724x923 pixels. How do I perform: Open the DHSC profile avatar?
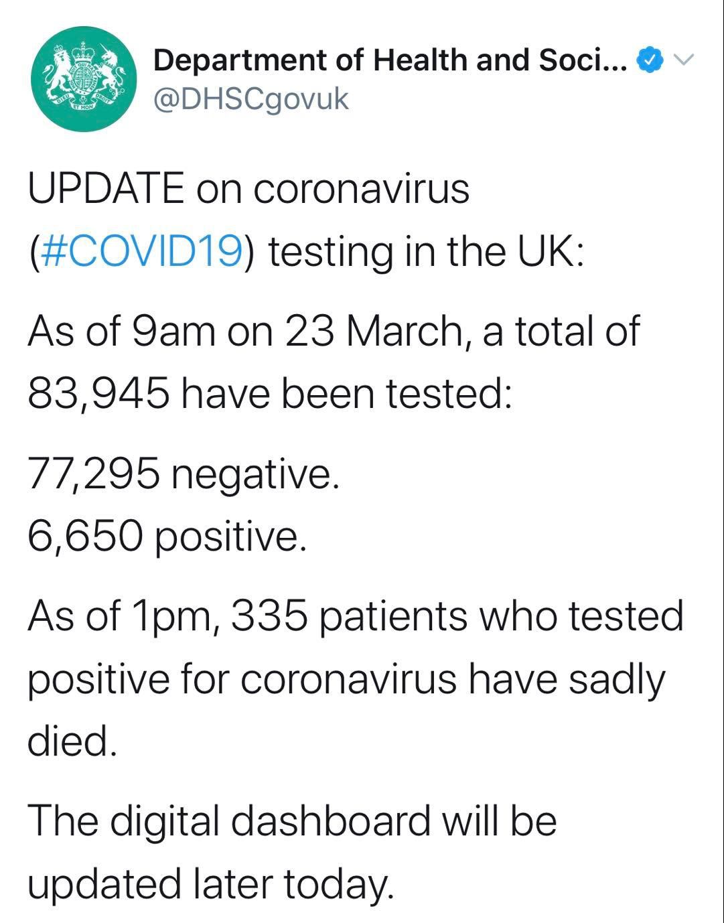(84, 79)
